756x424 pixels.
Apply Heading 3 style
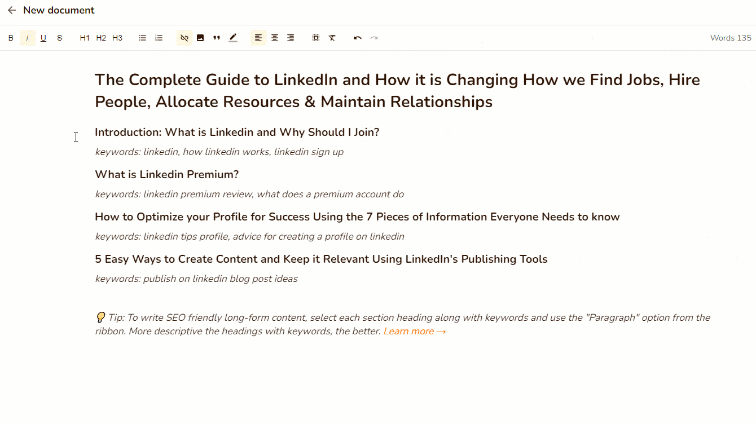tap(117, 38)
